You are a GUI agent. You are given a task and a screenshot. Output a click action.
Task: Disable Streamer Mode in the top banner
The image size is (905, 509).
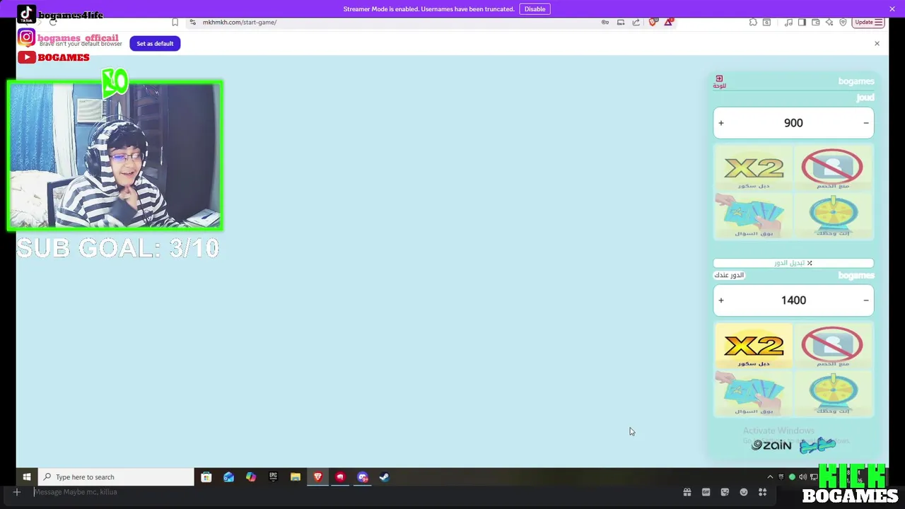(535, 9)
